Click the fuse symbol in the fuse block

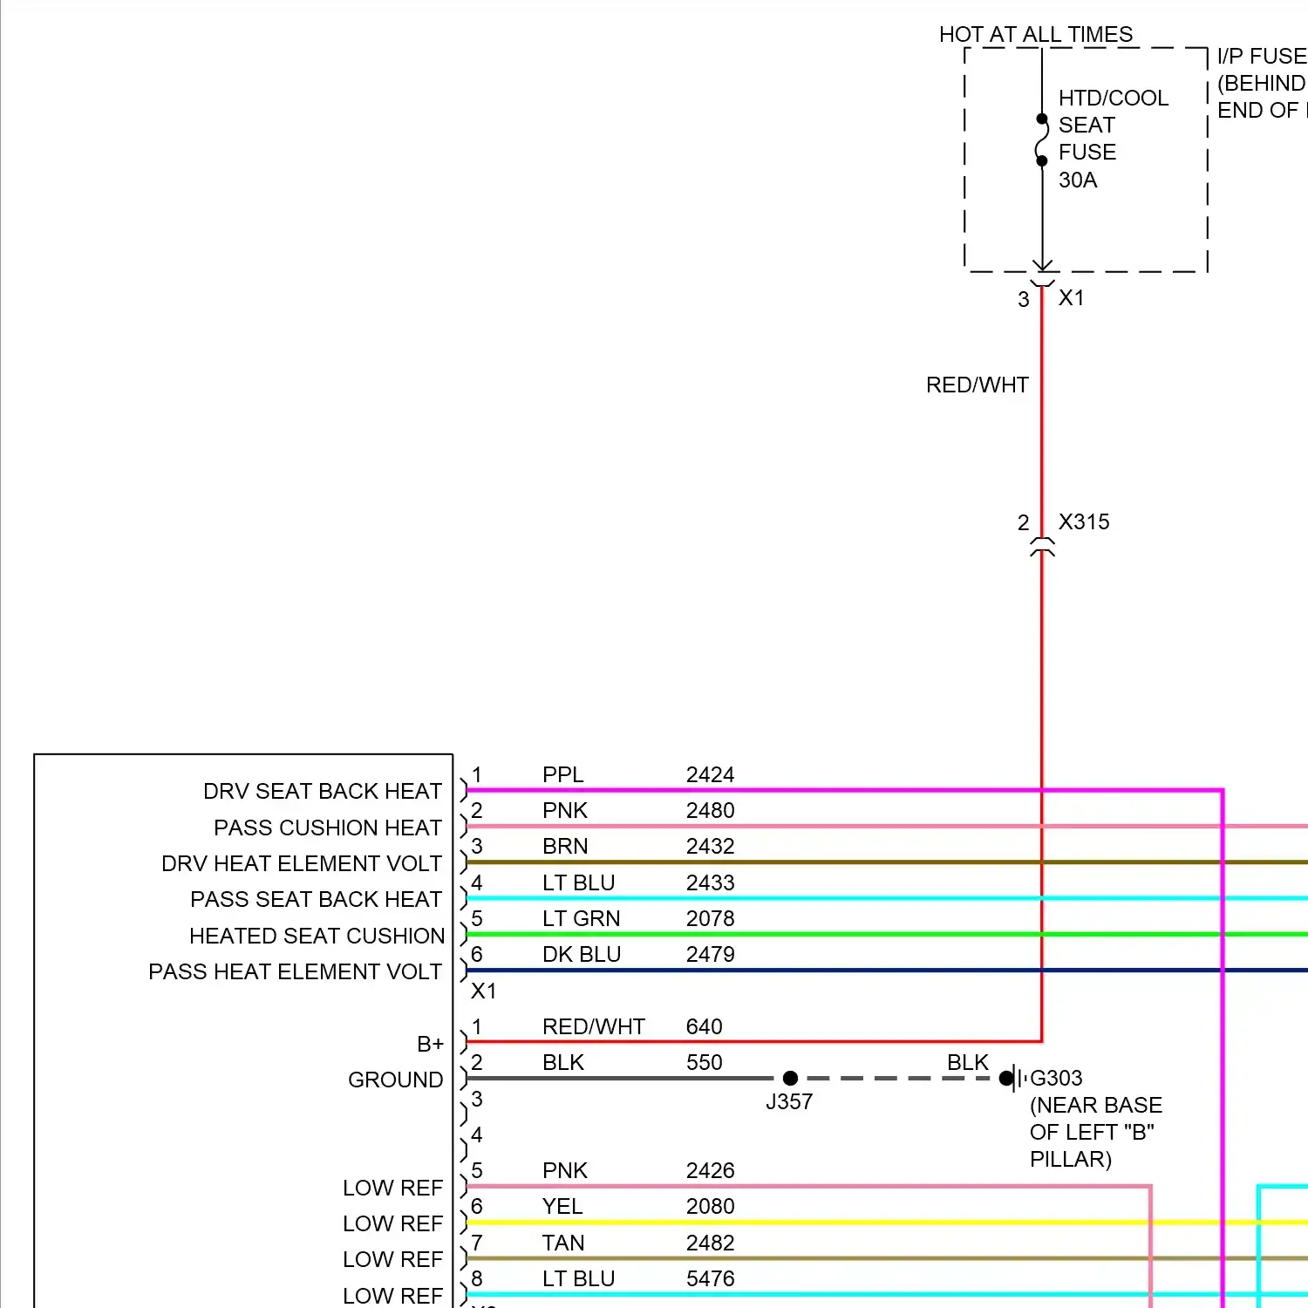pyautogui.click(x=1042, y=140)
